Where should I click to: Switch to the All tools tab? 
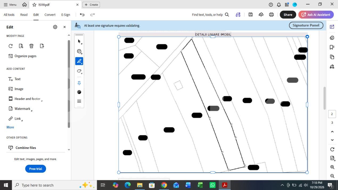click(x=9, y=15)
